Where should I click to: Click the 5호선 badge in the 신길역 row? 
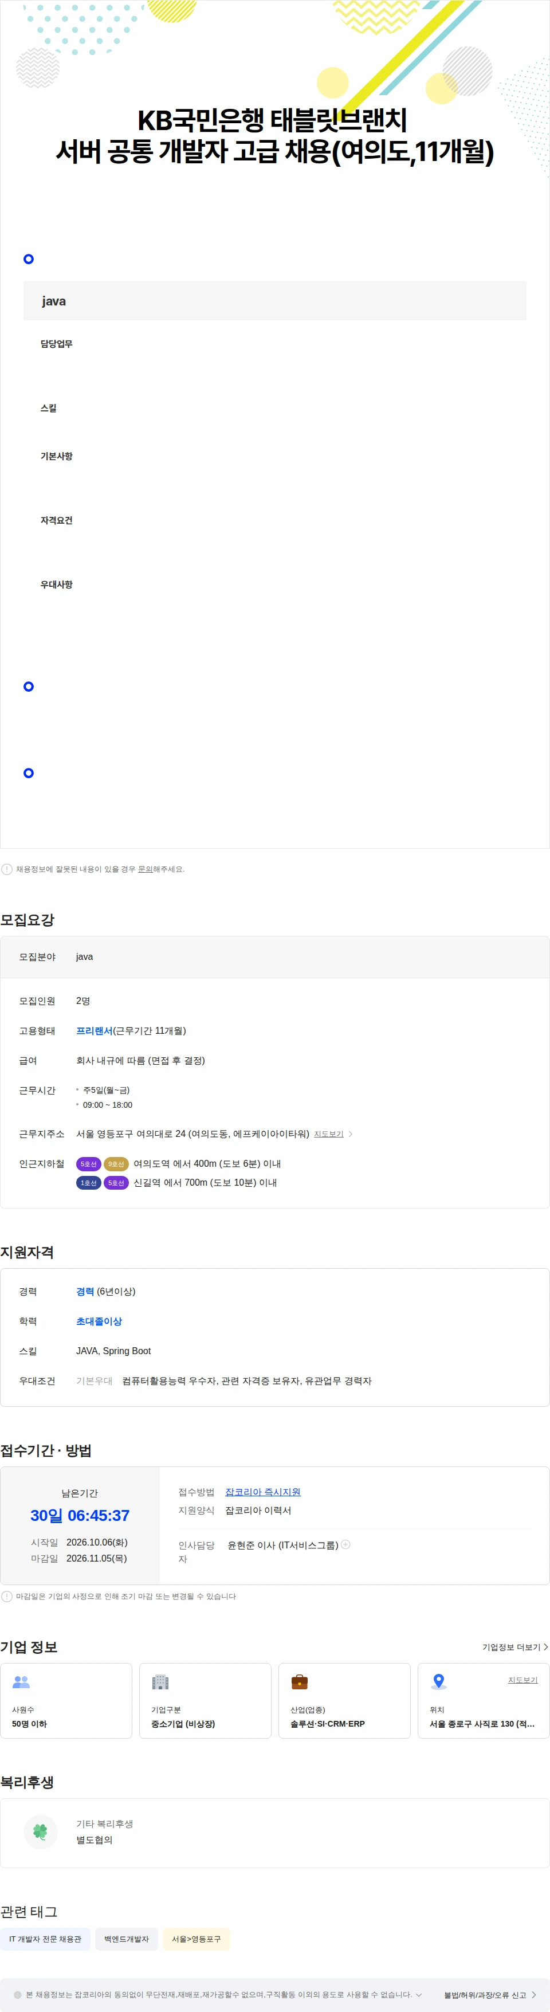116,1183
